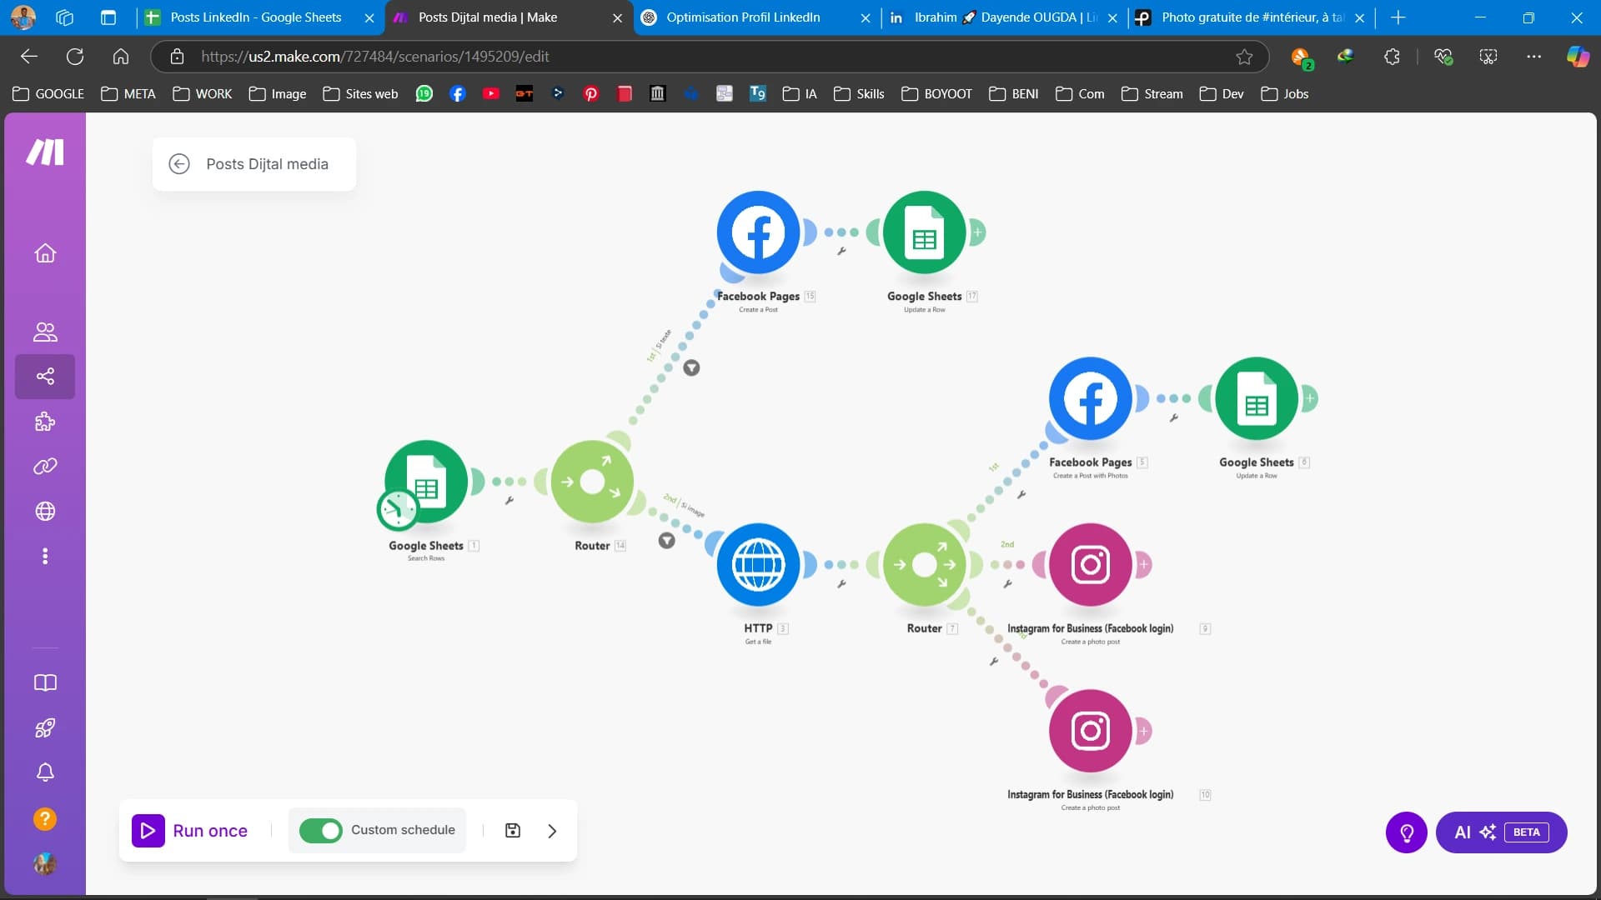This screenshot has height=900, width=1601.
Task: Open the Scenarios share icon in sidebar
Action: pyautogui.click(x=45, y=377)
